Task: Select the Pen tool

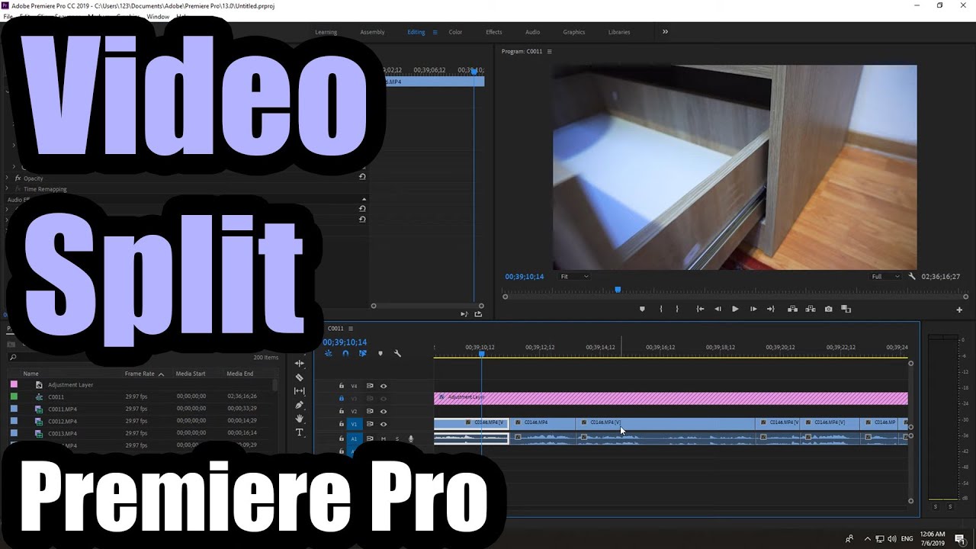Action: 300,405
